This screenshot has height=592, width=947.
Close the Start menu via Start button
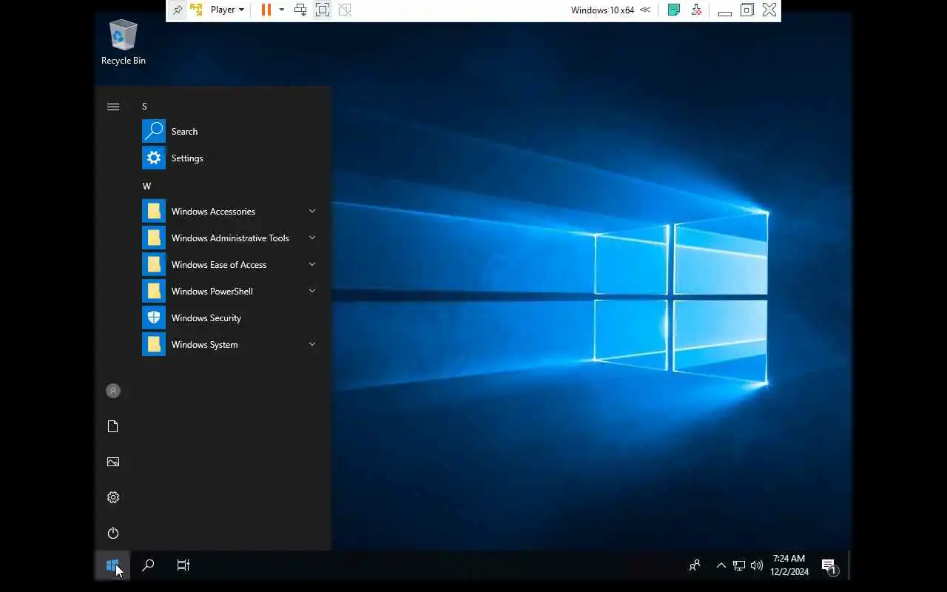(112, 565)
